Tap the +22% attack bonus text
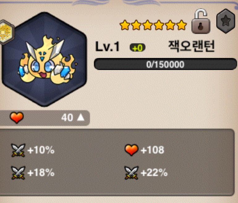Viewport: 238px width, 203px height. pyautogui.click(x=154, y=173)
